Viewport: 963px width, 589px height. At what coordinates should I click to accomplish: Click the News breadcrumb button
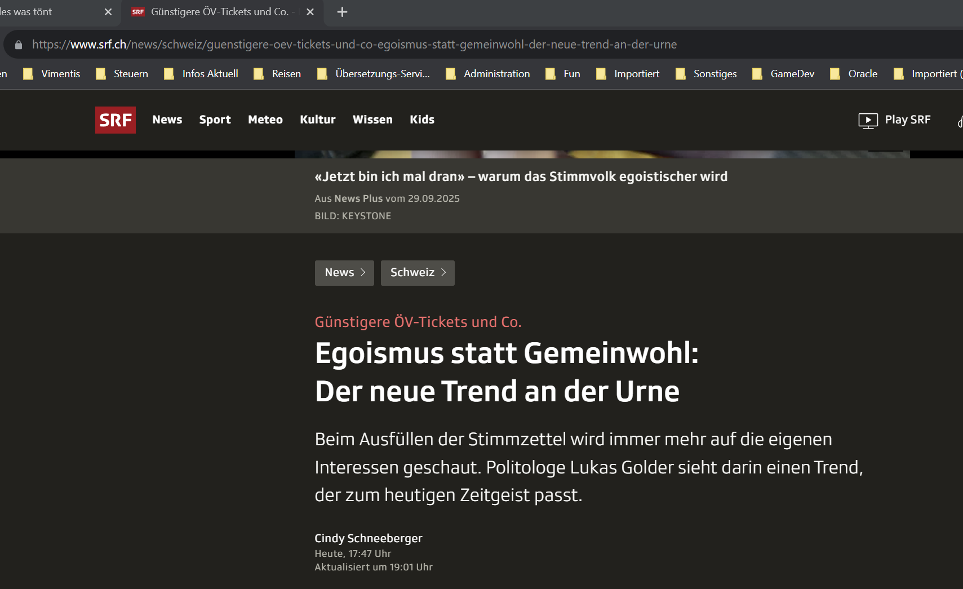pos(344,273)
